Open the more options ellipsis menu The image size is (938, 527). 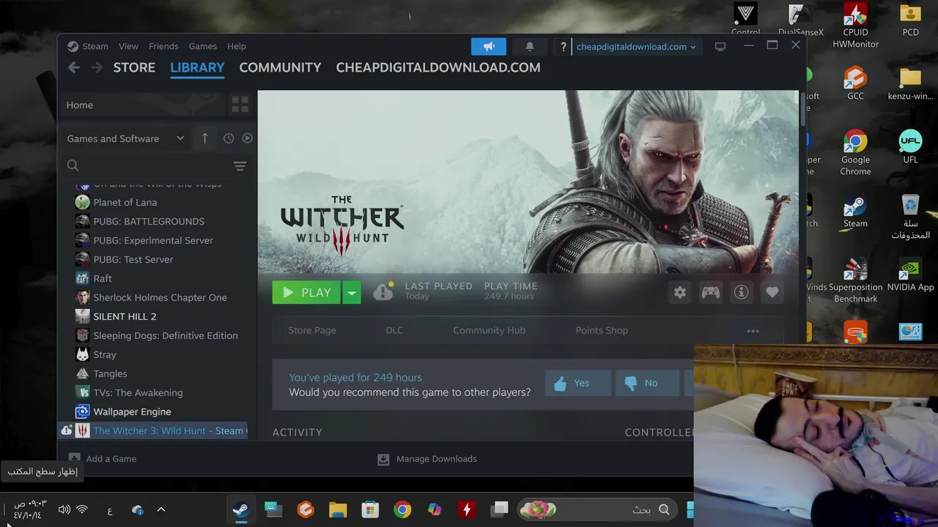point(753,331)
